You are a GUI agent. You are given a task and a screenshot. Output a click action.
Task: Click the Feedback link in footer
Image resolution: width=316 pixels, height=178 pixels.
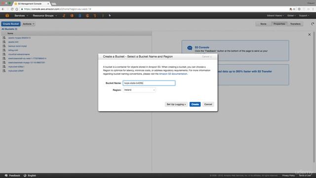14,176
